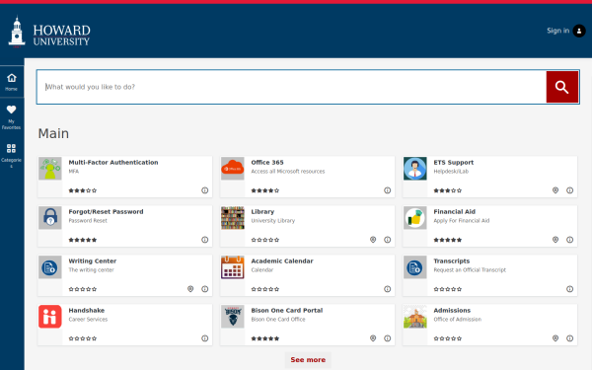Image resolution: width=592 pixels, height=370 pixels.
Task: Click 'Apply For Financial Aid' text
Action: coord(462,220)
